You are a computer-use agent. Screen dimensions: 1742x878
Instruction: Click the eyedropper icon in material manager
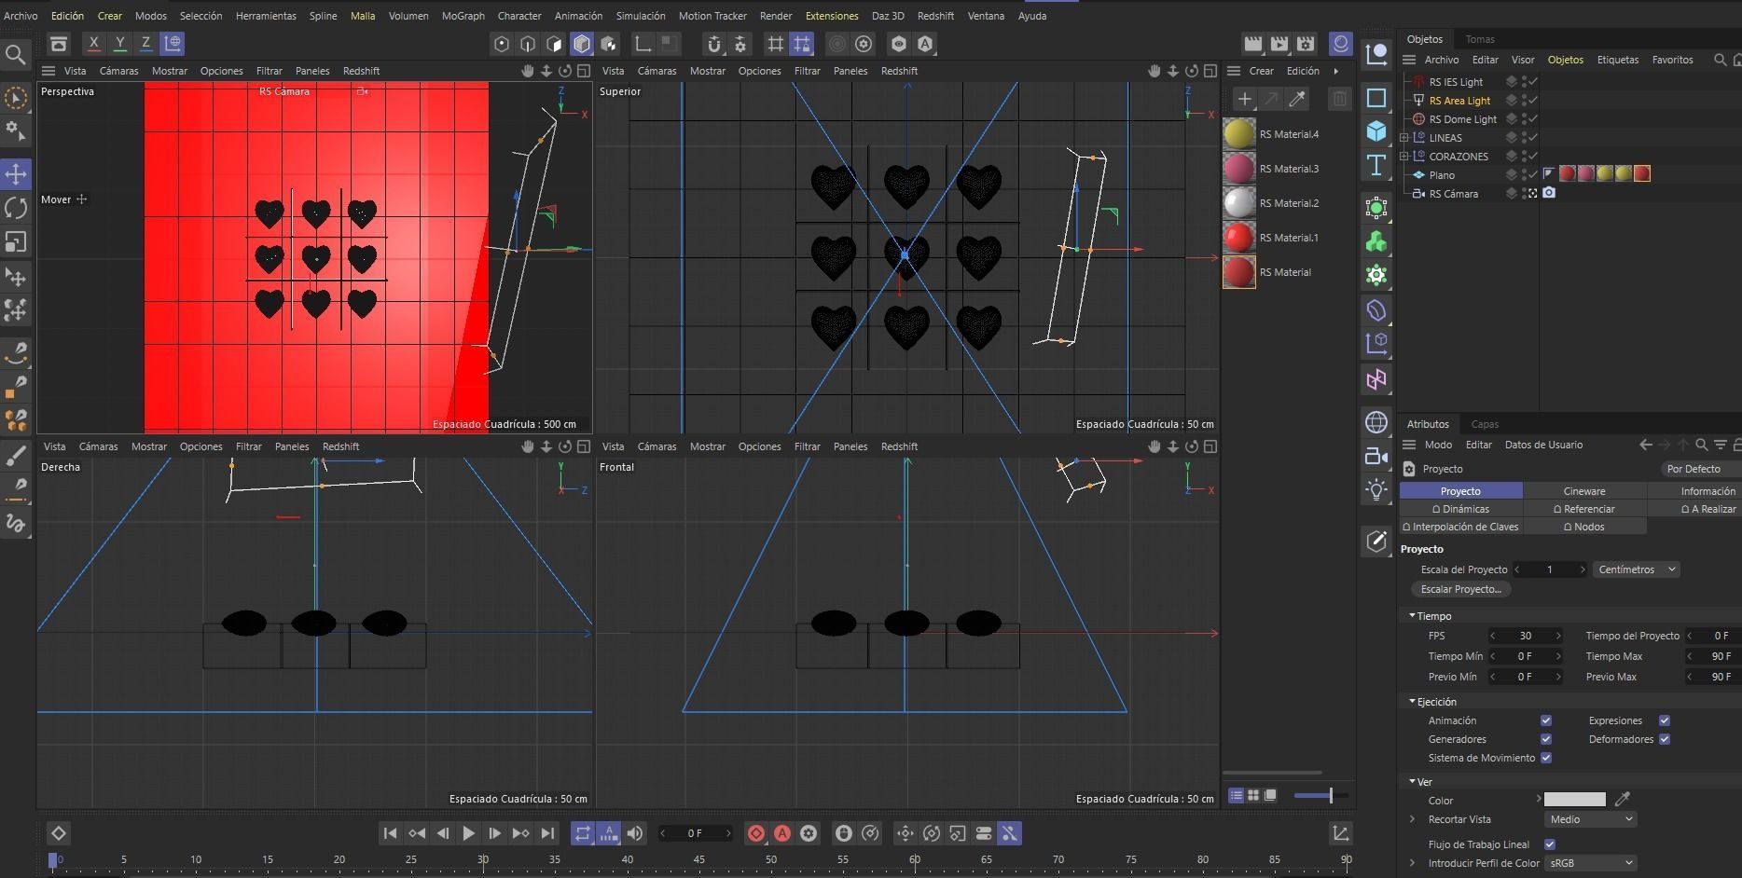[x=1296, y=99]
